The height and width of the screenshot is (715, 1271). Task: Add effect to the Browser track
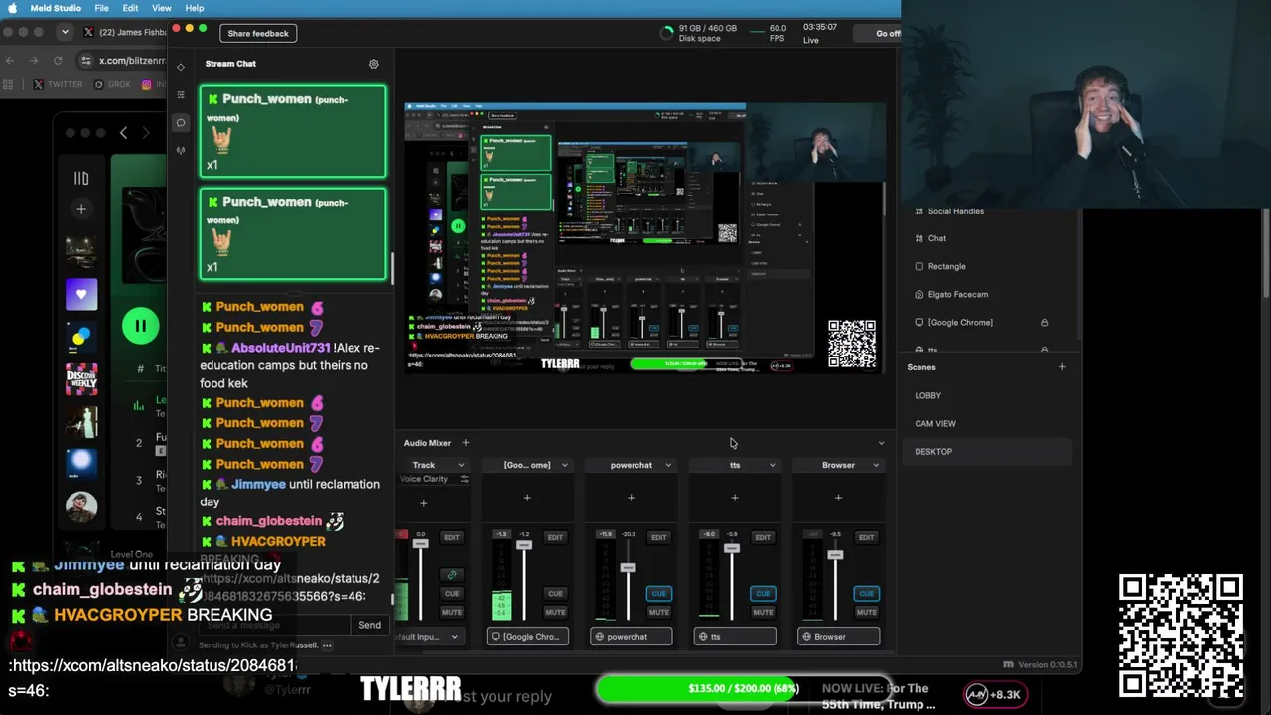838,498
